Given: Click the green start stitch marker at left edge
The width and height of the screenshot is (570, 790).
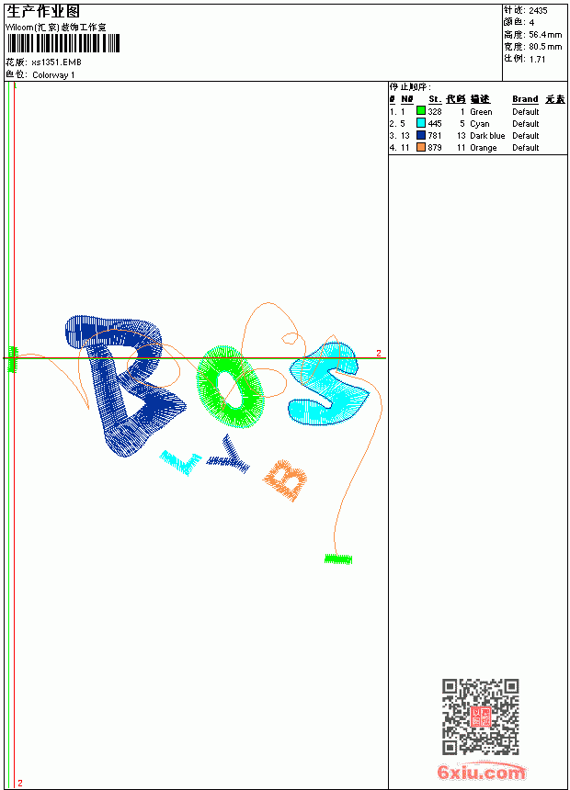Looking at the screenshot, I should 13,359.
